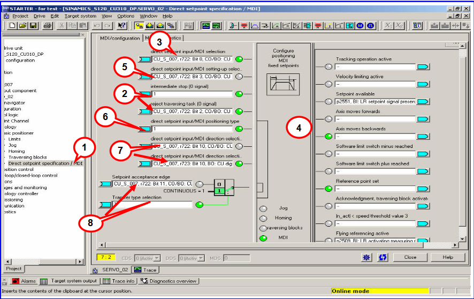Click the cyan binector button beside intermediate stop
474x299 pixels.
pos(144,94)
